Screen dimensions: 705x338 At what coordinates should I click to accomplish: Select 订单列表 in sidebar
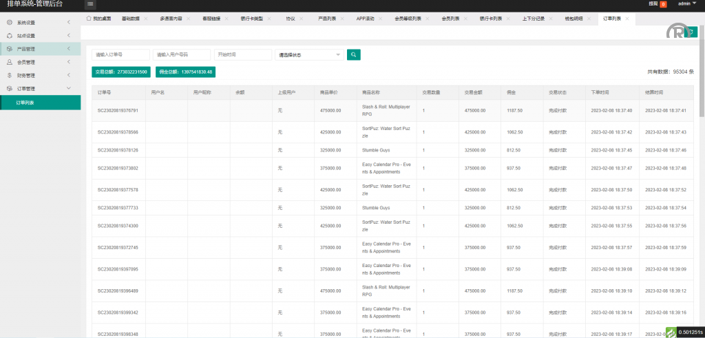click(x=26, y=103)
